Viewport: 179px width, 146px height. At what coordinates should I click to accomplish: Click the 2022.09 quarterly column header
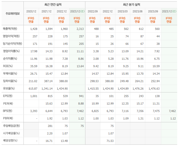93,11
